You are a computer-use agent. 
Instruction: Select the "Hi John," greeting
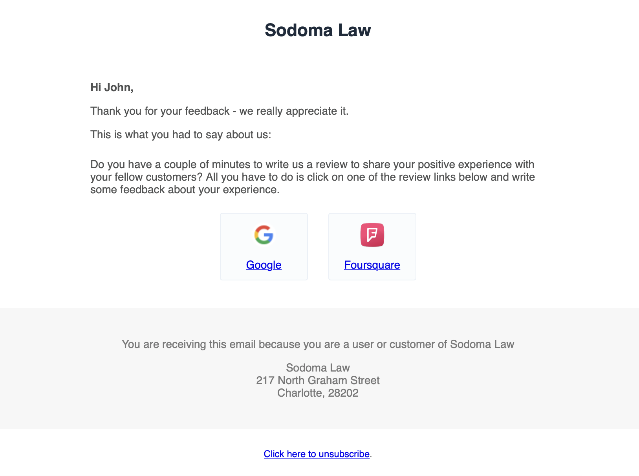(x=112, y=87)
